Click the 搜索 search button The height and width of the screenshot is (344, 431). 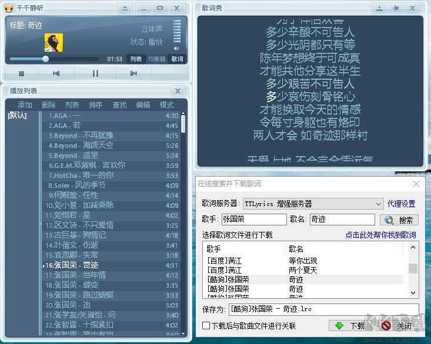(399, 220)
